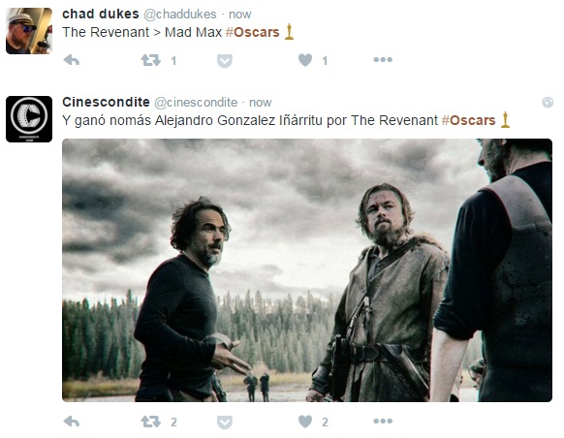The width and height of the screenshot is (564, 438).
Task: Like chad dukes' tweet with heart
Action: [x=305, y=60]
